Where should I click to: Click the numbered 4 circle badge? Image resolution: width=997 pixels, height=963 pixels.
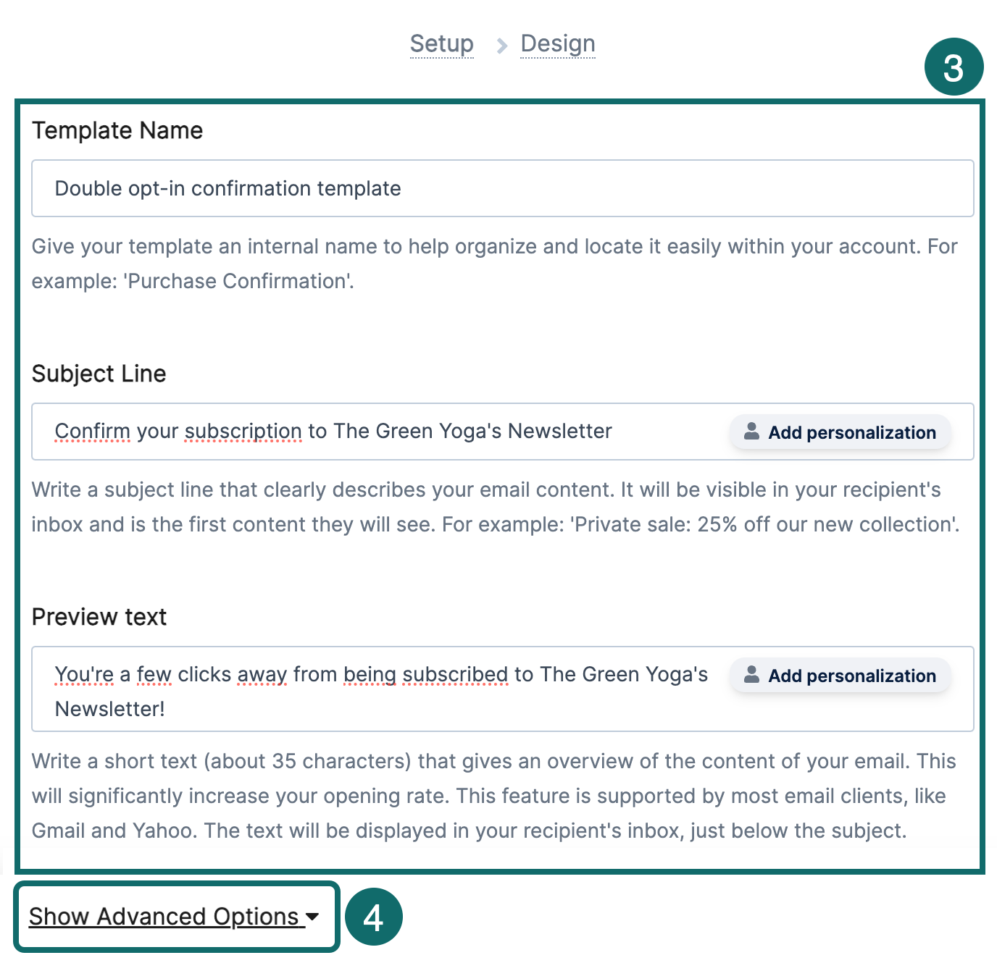(x=373, y=917)
